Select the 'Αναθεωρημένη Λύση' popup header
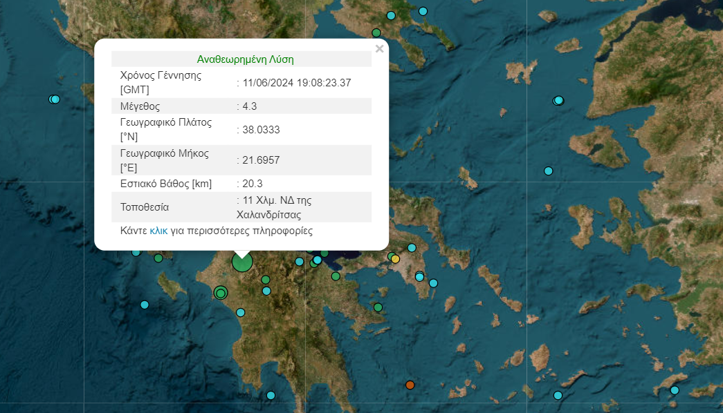 tap(246, 59)
